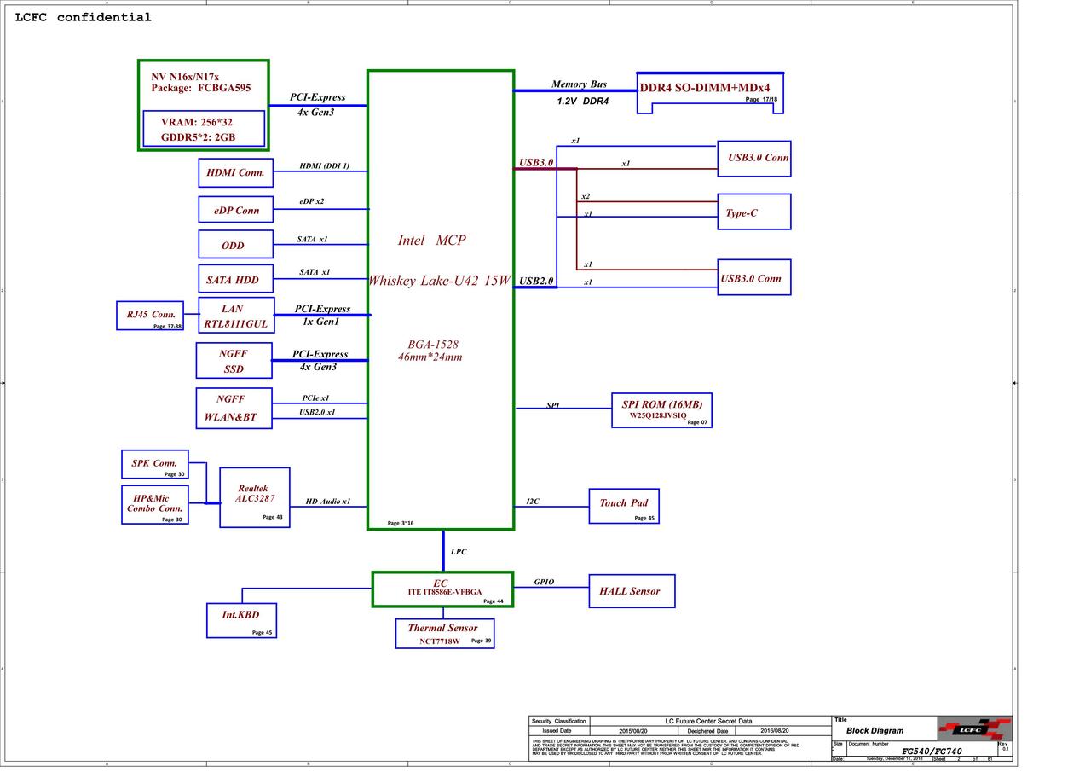Image resolution: width=1091 pixels, height=772 pixels.
Task: Click the Page 3~16 reference in MCP
Action: [x=401, y=523]
